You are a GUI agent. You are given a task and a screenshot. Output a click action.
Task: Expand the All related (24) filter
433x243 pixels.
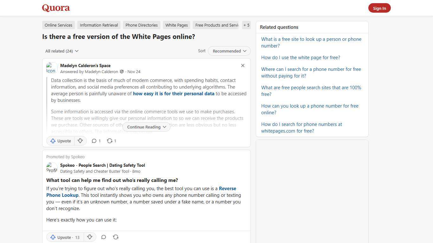pos(61,51)
